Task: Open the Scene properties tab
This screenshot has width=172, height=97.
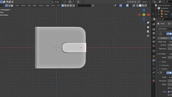Action: pyautogui.click(x=154, y=42)
